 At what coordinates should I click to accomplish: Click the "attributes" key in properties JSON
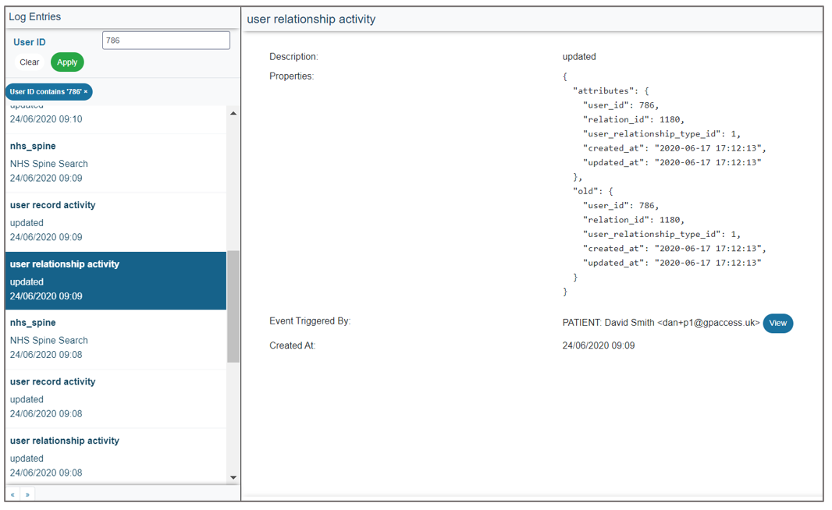coord(603,90)
